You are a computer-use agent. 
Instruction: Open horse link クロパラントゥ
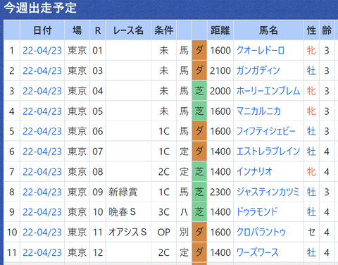point(261,233)
